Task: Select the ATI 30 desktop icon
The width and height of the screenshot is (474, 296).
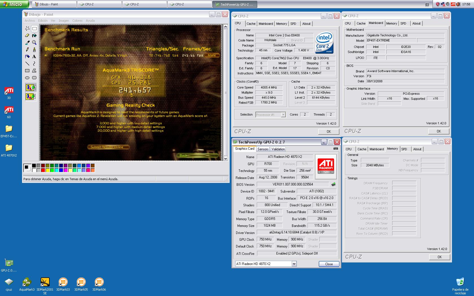Action: [x=9, y=93]
